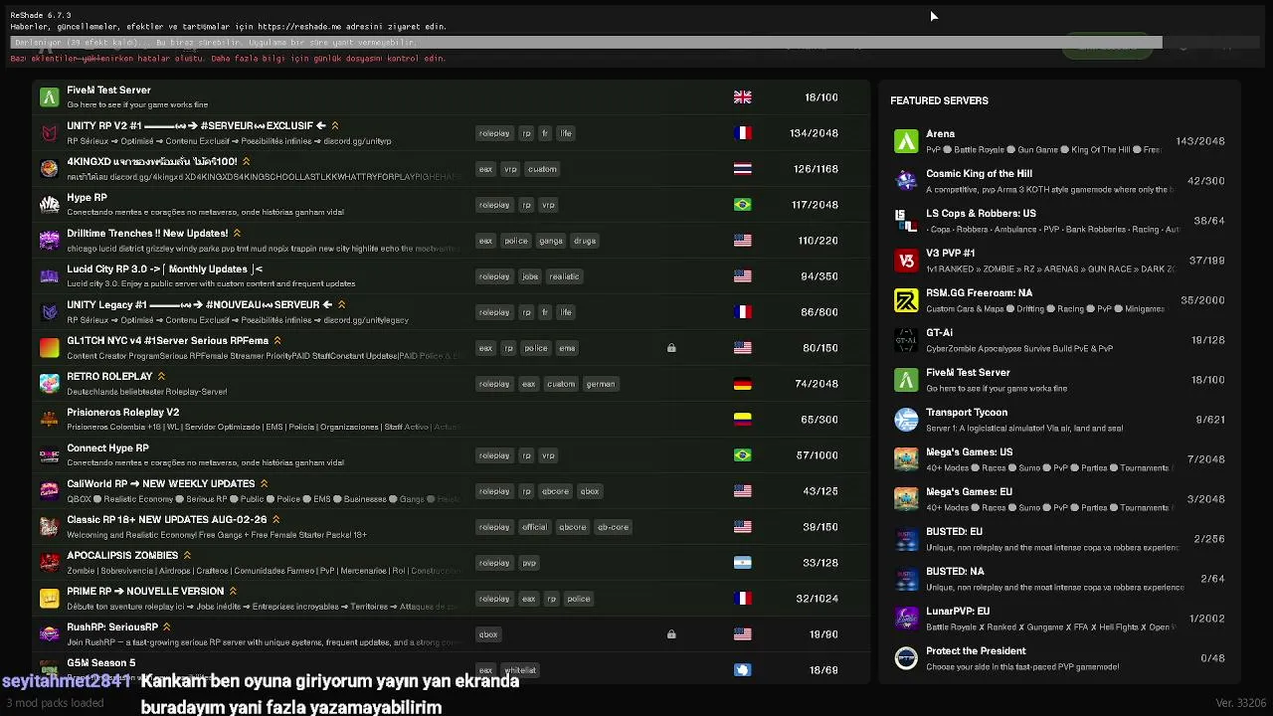
Task: Select the 'life' tag on UNITY RP V2 row
Action: point(566,133)
